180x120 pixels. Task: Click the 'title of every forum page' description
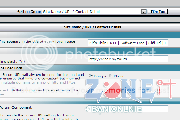coord(37,41)
